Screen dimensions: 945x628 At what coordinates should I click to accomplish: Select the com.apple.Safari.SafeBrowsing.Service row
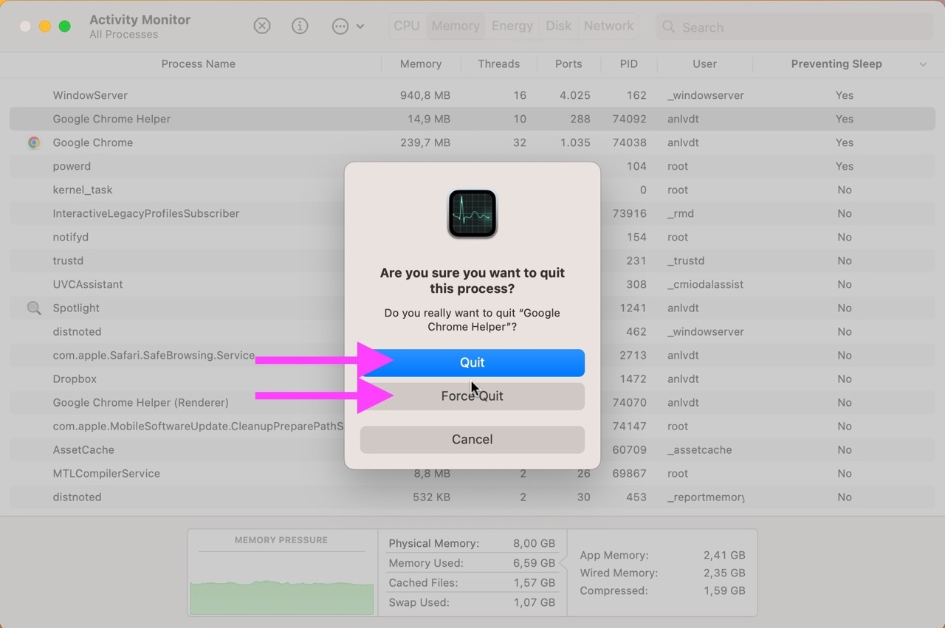point(472,355)
